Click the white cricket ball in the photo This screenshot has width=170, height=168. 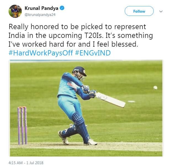pyautogui.click(x=155, y=88)
